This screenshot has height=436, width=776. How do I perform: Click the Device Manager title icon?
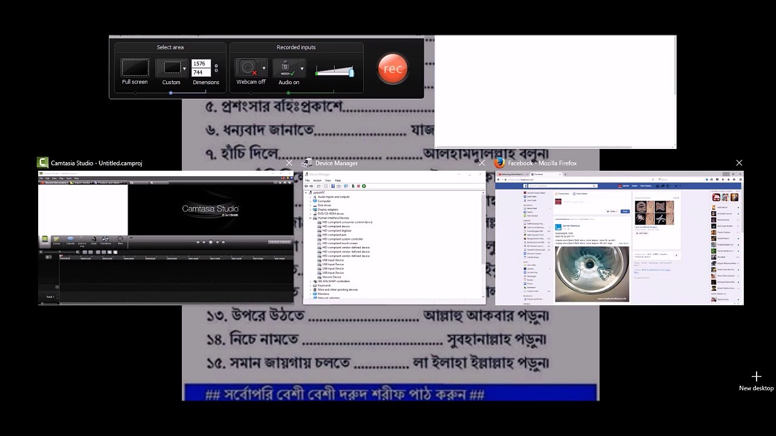[307, 163]
